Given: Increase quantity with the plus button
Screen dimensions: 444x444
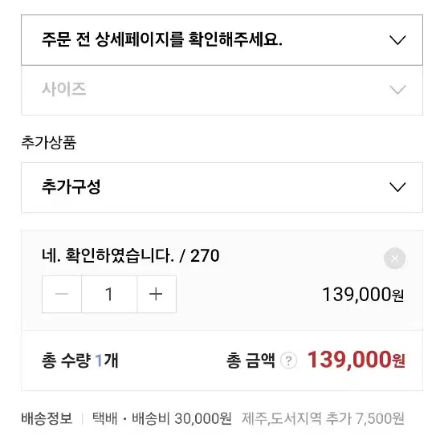Looking at the screenshot, I should 157,294.
